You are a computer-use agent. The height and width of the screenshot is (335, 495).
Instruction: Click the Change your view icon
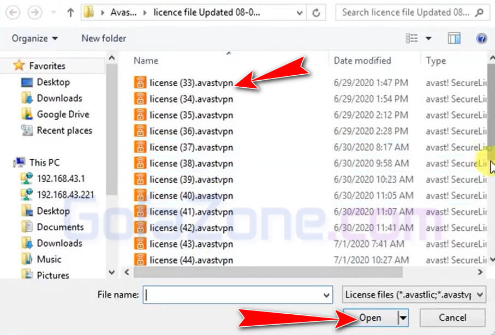[x=411, y=38]
